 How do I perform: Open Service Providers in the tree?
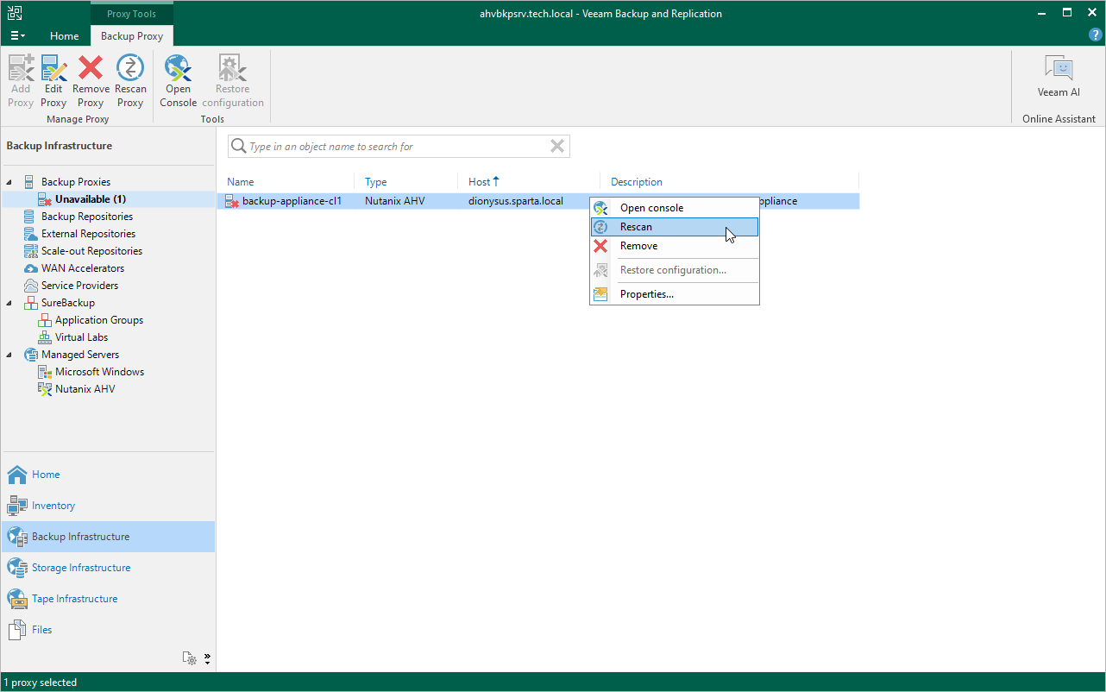(80, 286)
